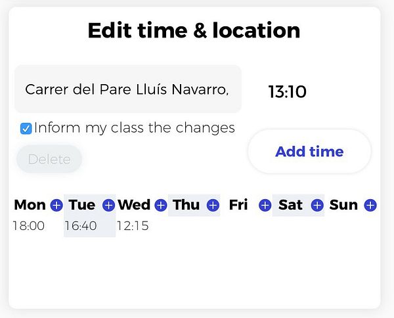Click the Sun day label
The height and width of the screenshot is (318, 394).
click(x=343, y=205)
